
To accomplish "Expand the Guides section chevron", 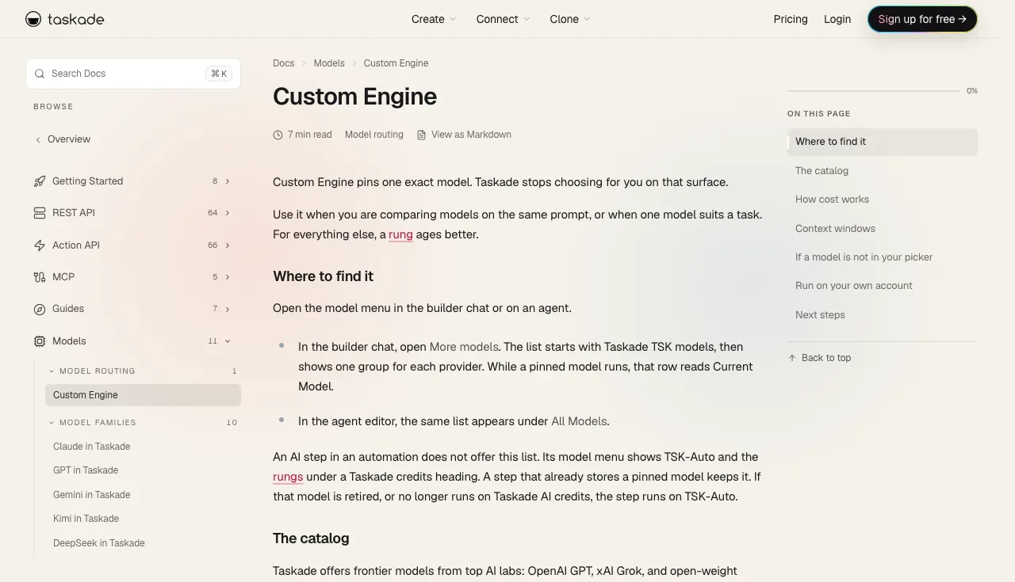I will click(x=228, y=309).
